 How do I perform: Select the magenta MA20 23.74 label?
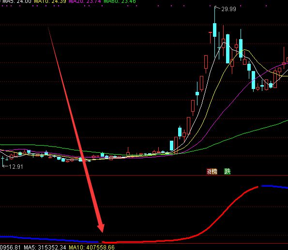click(x=85, y=1)
